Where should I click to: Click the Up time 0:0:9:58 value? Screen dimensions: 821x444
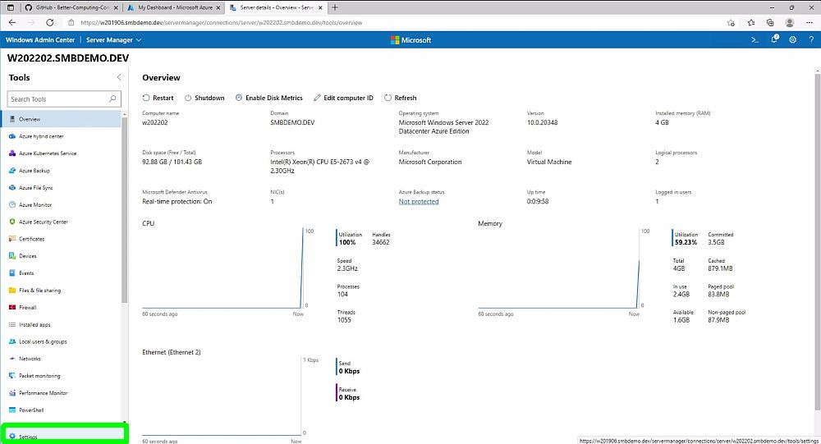[538, 202]
